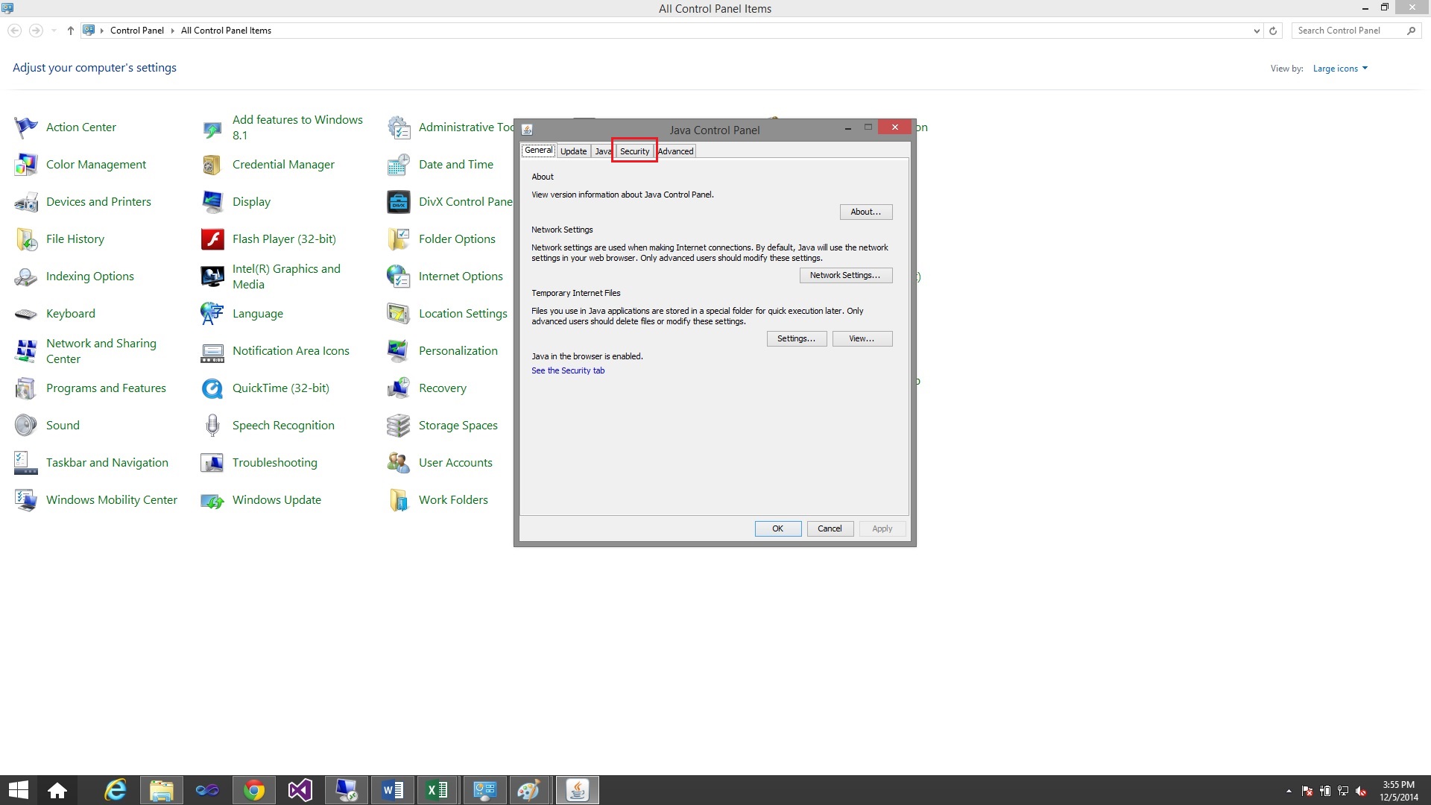Click Cancel in Java Control Panel
1431x805 pixels.
[x=830, y=529]
